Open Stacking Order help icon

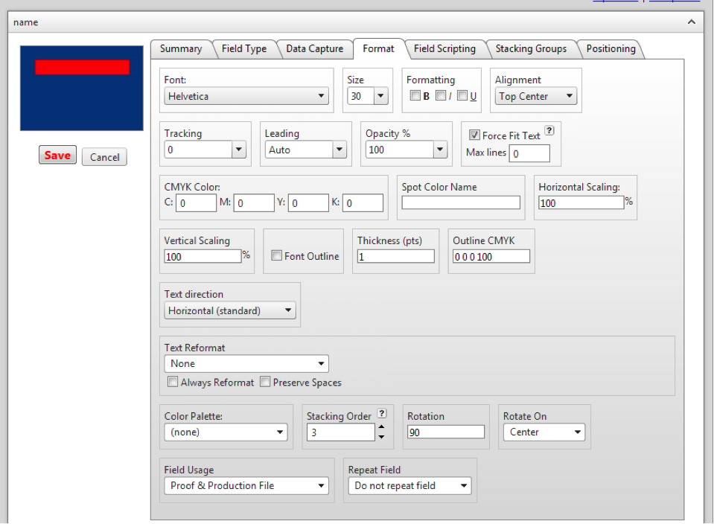pos(382,413)
